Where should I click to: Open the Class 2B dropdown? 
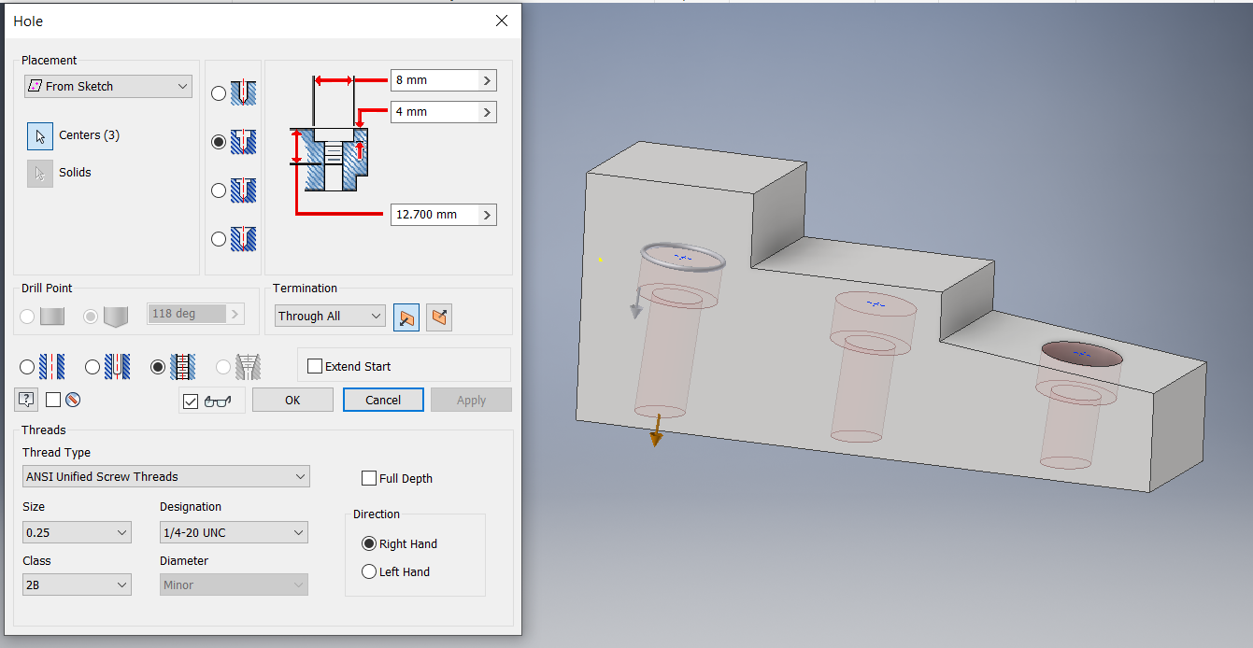point(77,585)
